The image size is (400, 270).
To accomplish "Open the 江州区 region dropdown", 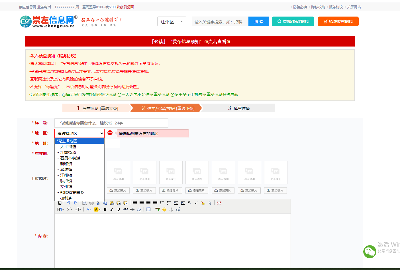I will (172, 21).
